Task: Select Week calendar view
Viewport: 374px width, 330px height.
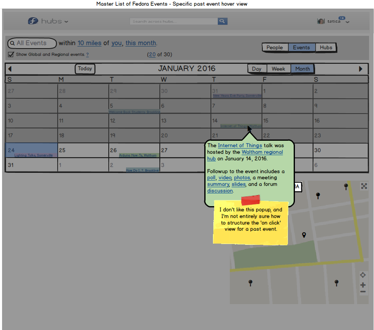Action: [x=278, y=69]
